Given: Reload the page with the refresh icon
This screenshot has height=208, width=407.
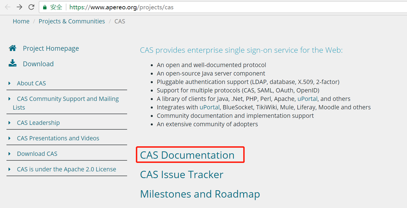Looking at the screenshot, I should pyautogui.click(x=31, y=7).
